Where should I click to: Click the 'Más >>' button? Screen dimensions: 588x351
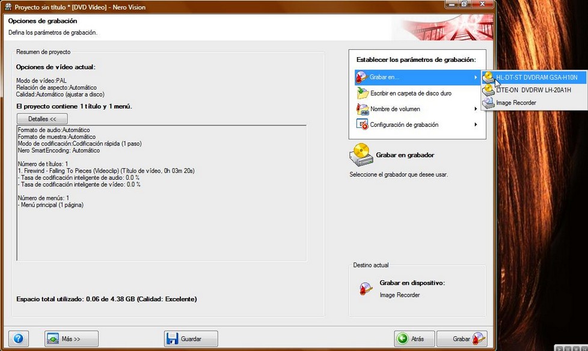72,338
